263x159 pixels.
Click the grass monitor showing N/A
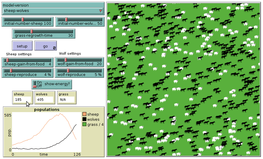point(65,98)
